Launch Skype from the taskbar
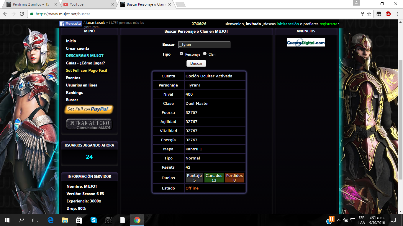Screen dimensions: 403x226 click(x=94, y=220)
